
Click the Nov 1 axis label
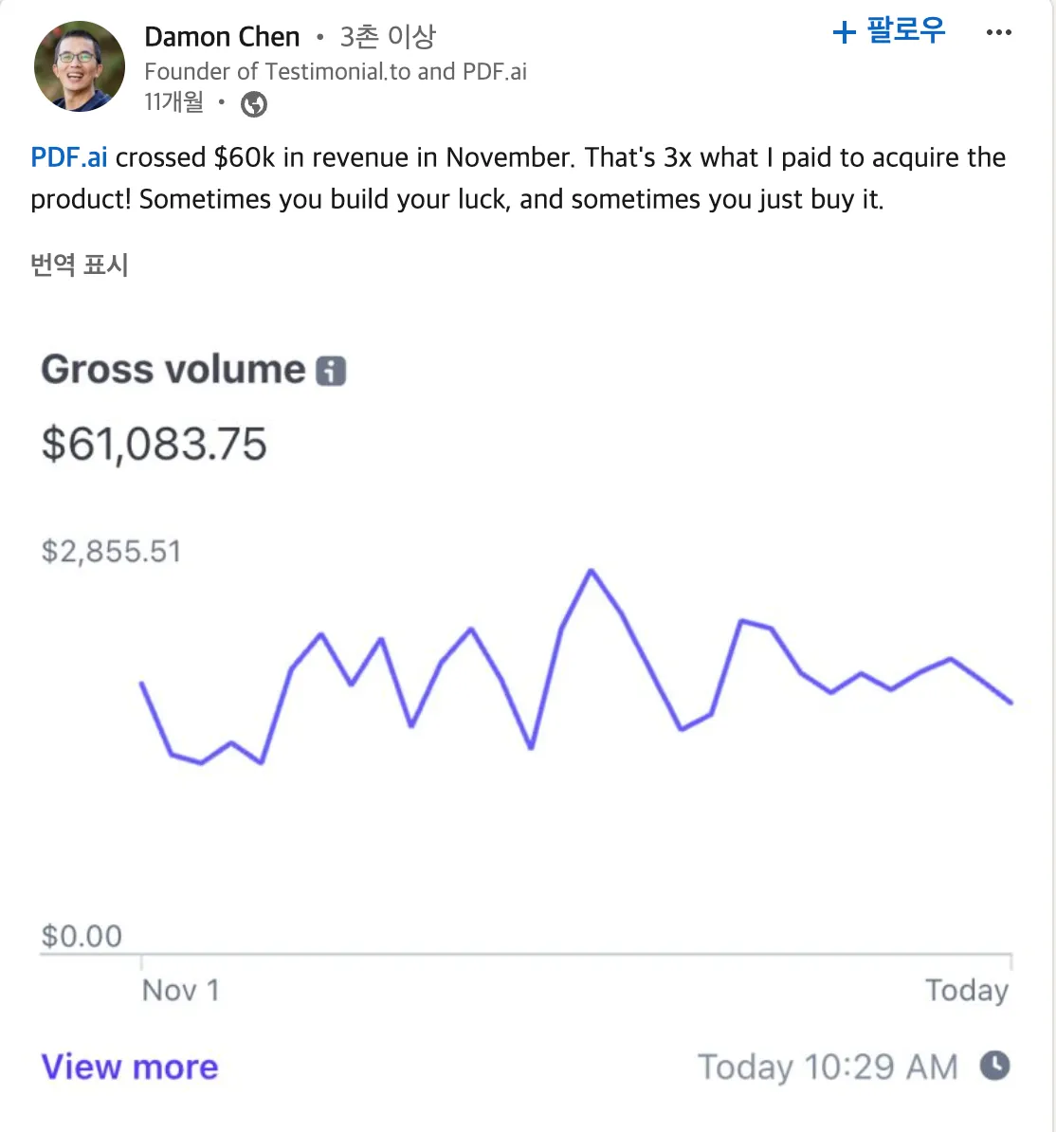click(180, 990)
